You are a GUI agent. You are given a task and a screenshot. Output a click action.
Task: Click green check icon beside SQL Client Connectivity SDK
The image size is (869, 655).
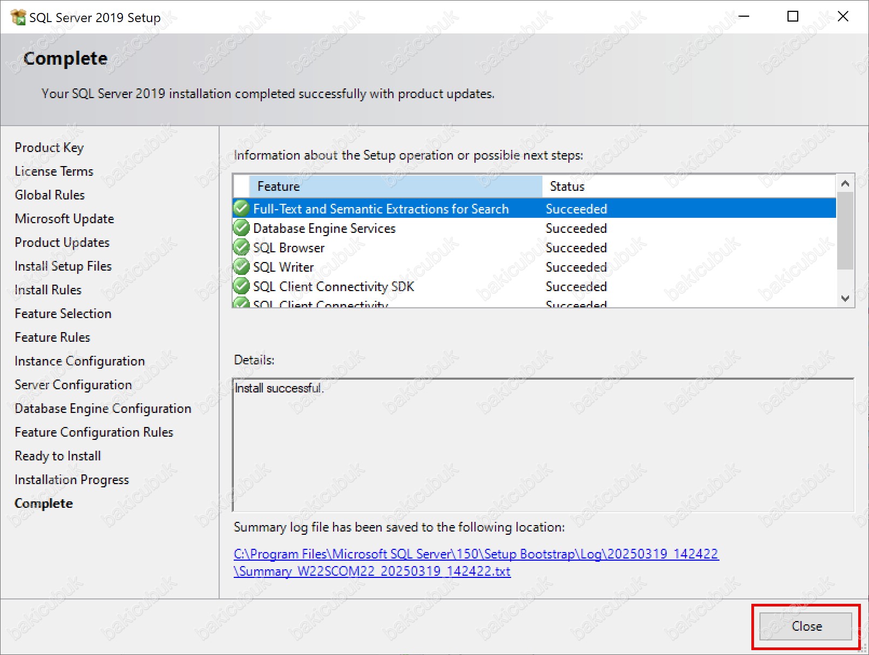(x=241, y=286)
